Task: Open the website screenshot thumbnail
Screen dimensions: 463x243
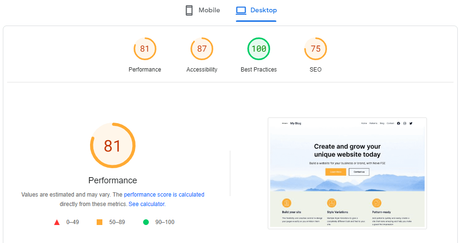Action: tap(347, 173)
